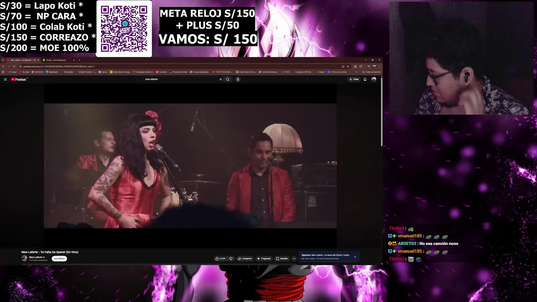Click 'S/150 = CORREAZO' price line
The image size is (537, 302).
click(x=48, y=37)
